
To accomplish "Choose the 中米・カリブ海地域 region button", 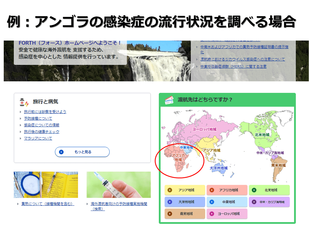I will (x=269, y=202).
